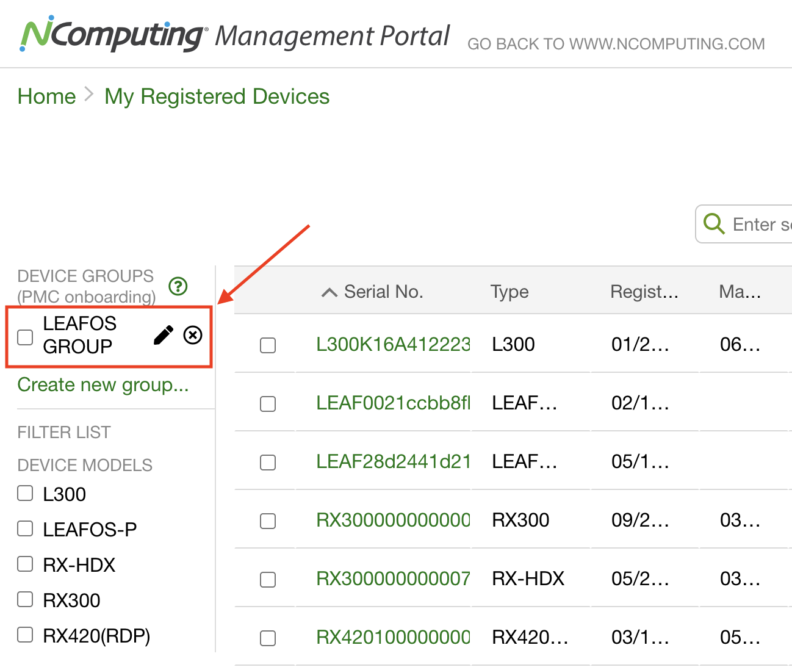Enable the RX420(RDP) model filter checkbox
The image size is (792, 670).
tap(25, 635)
